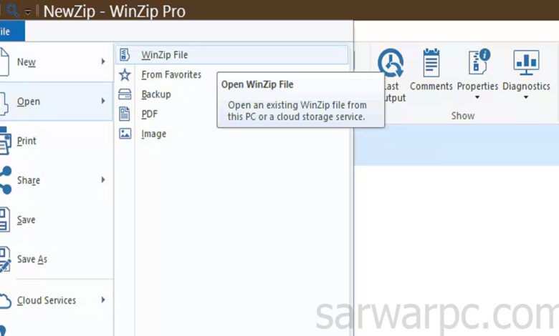Click the Print printer icon

[5, 141]
